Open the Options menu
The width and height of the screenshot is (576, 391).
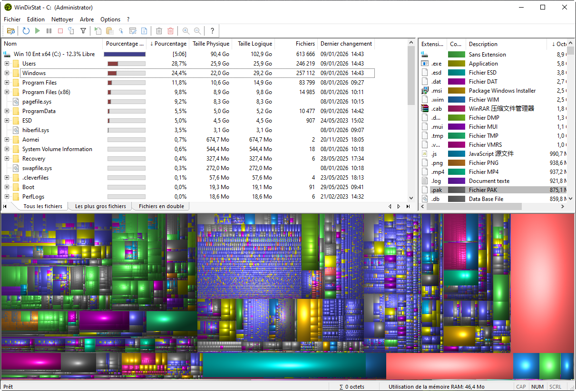click(x=110, y=19)
